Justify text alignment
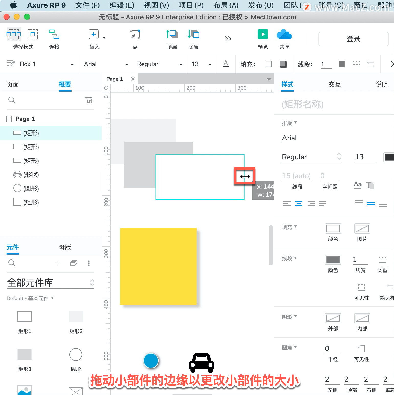Image resolution: width=394 pixels, height=395 pixels. [x=322, y=204]
